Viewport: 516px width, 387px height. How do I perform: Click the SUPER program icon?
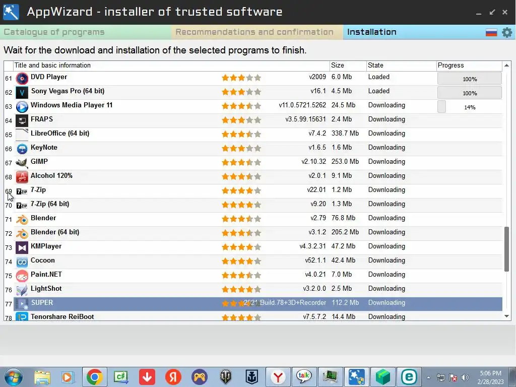coord(22,304)
